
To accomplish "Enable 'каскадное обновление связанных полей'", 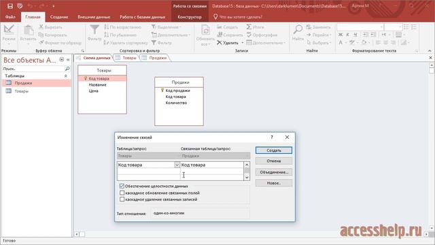I will [122, 193].
